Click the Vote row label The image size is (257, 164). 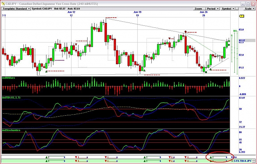(x=234, y=157)
